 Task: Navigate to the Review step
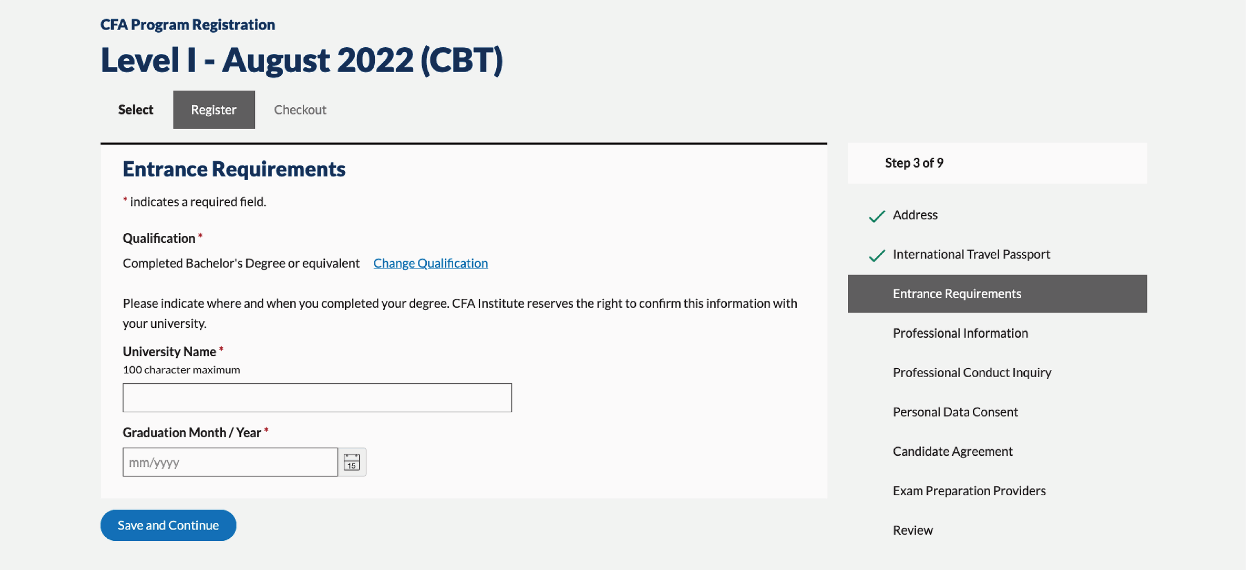coord(912,530)
